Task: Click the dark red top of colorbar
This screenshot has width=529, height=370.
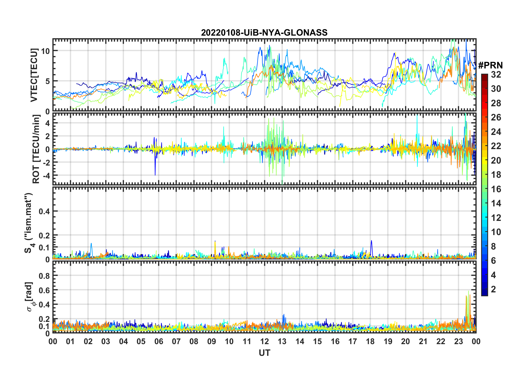Action: click(x=484, y=77)
